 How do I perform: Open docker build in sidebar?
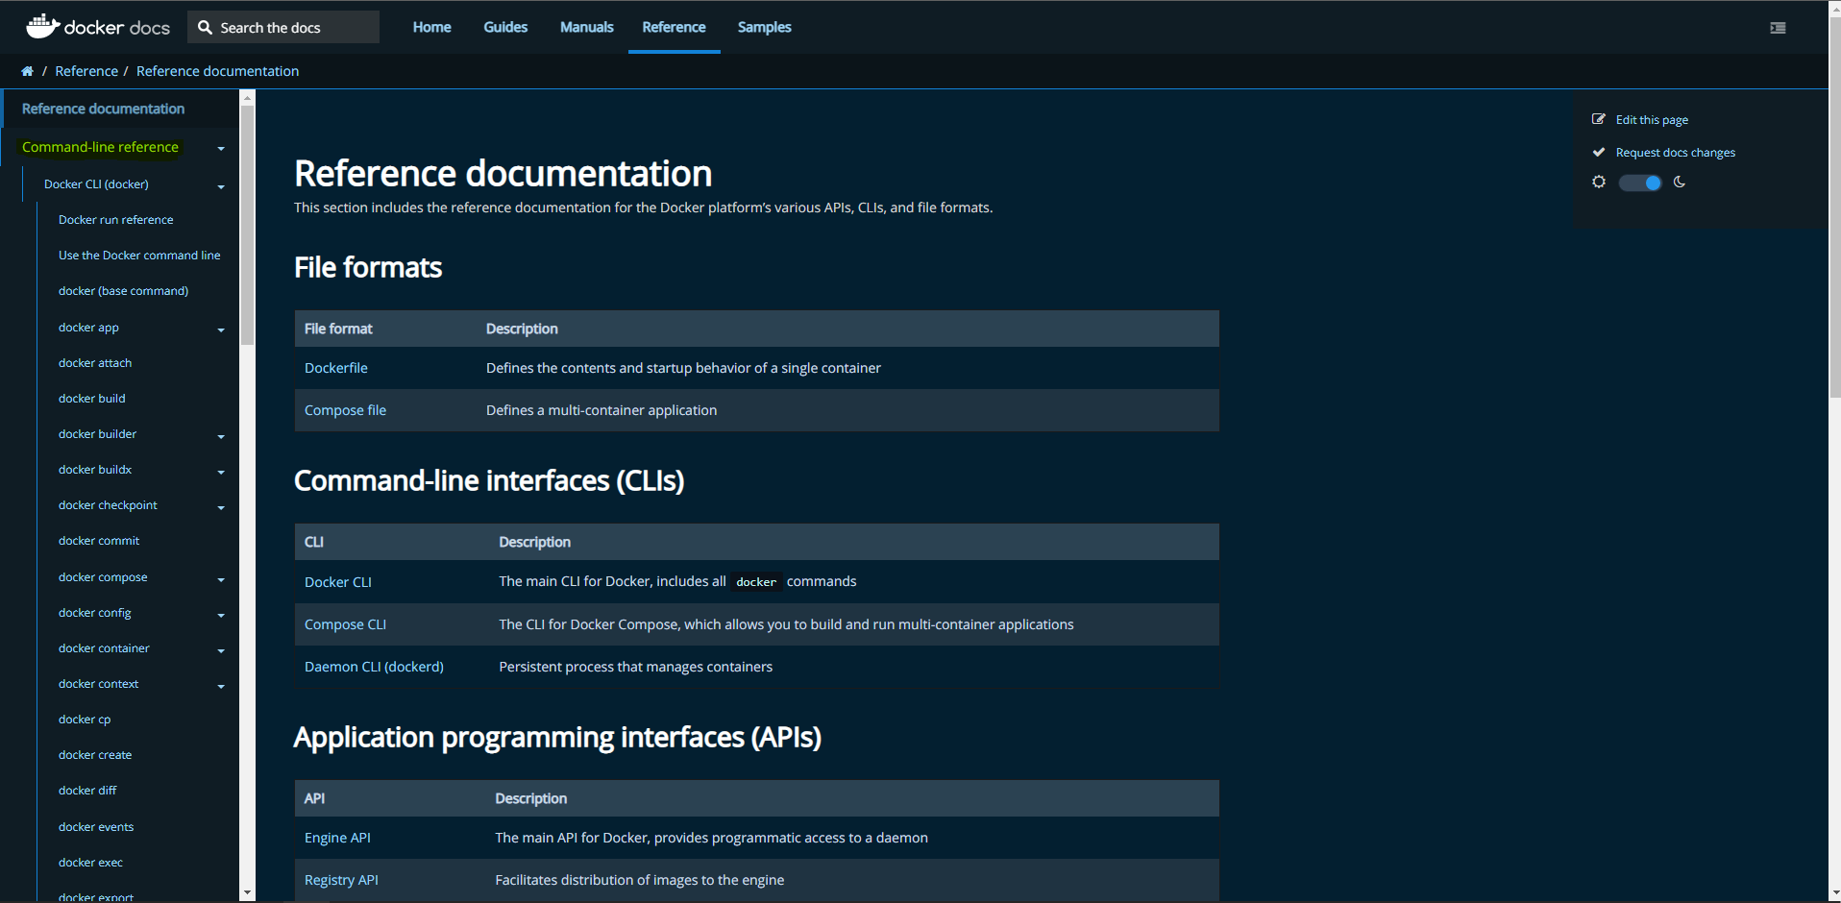(91, 399)
